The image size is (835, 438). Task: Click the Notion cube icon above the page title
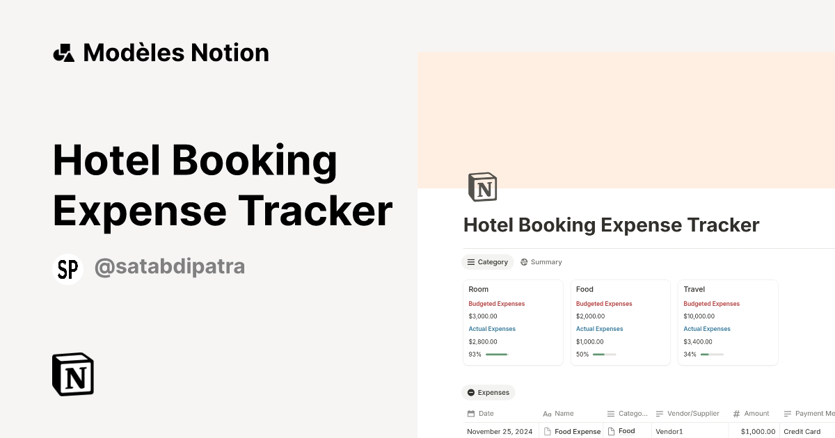pyautogui.click(x=483, y=186)
